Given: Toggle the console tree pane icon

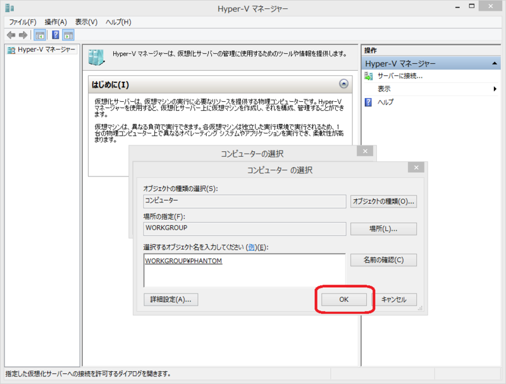Looking at the screenshot, I should pyautogui.click(x=40, y=35).
